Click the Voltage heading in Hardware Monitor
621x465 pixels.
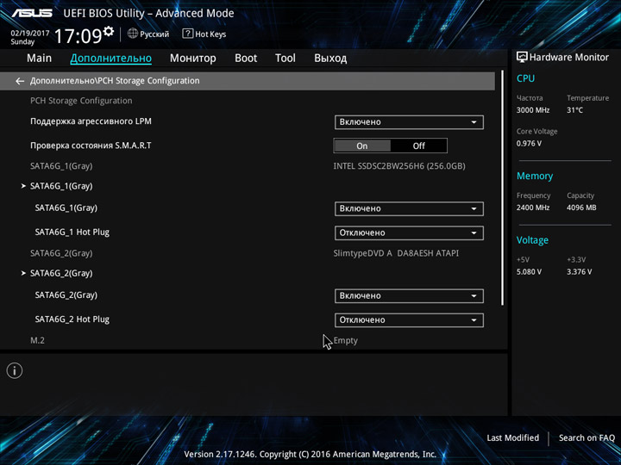tap(532, 240)
